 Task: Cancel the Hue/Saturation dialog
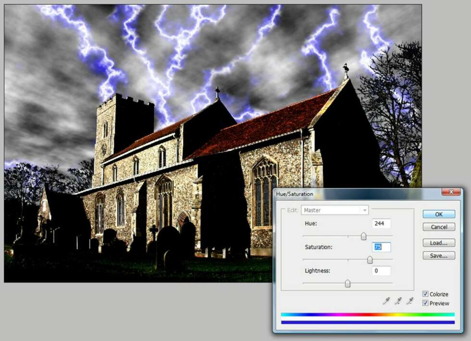pyautogui.click(x=439, y=227)
